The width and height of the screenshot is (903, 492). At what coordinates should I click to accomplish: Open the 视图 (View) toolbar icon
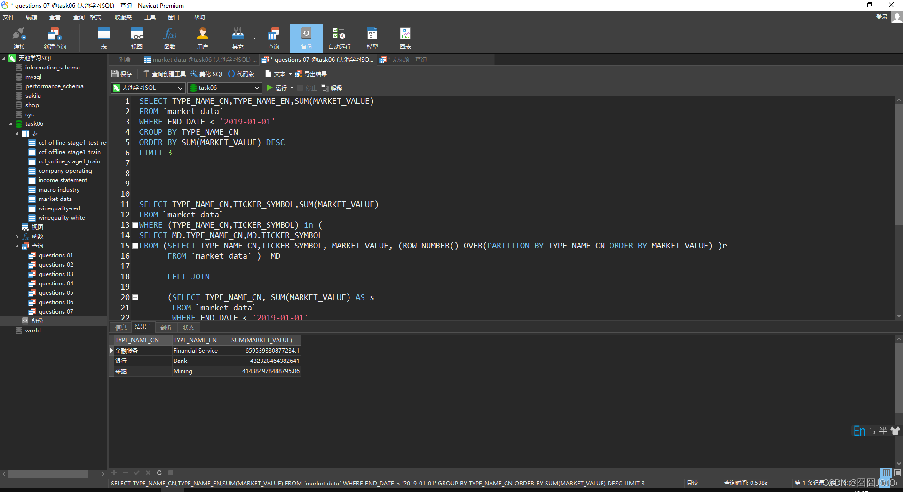pos(137,38)
